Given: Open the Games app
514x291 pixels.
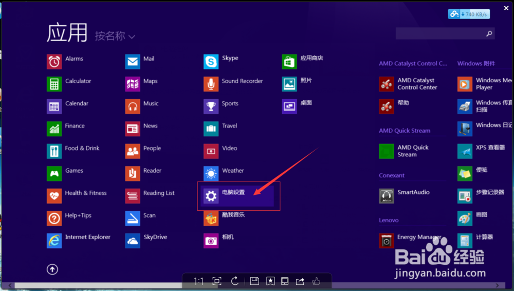Looking at the screenshot, I should (x=65, y=173).
